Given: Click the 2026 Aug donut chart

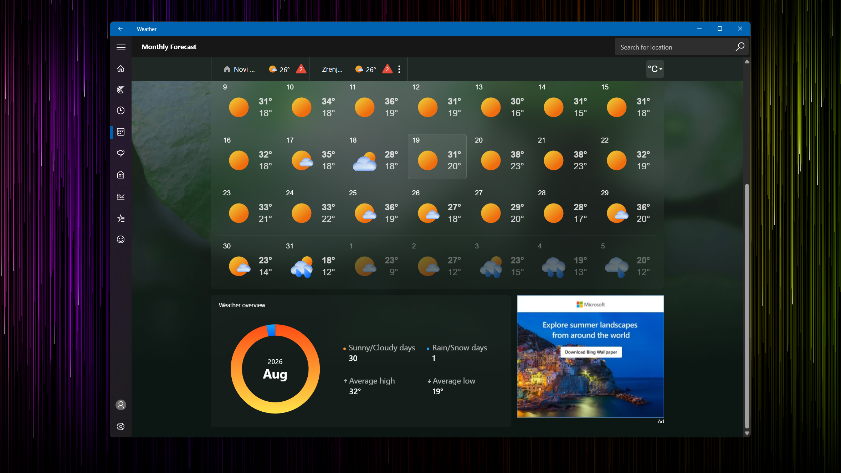Looking at the screenshot, I should point(275,369).
